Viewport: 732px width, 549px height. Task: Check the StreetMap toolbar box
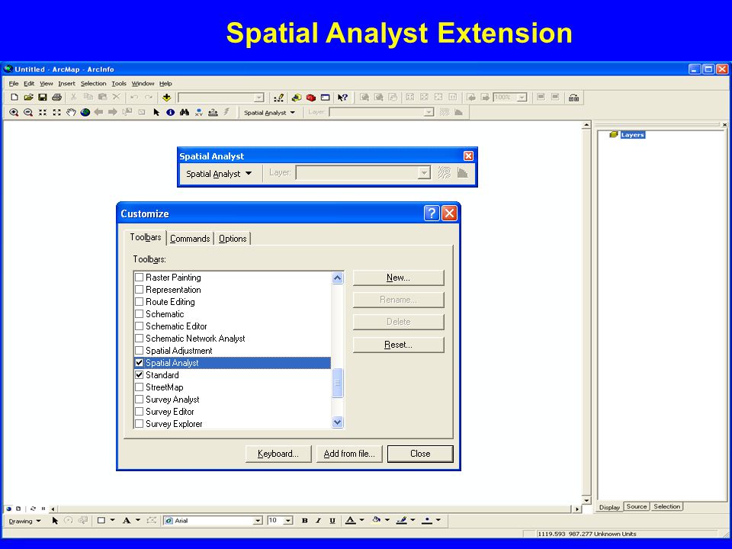139,387
